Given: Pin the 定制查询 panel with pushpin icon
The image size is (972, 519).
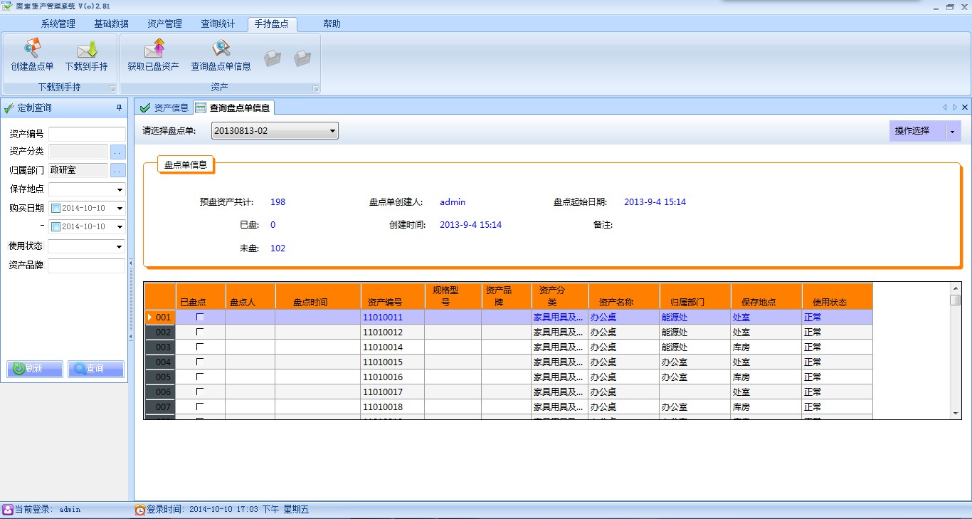Looking at the screenshot, I should (119, 108).
